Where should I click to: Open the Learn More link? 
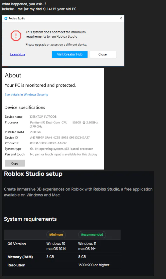click(18, 54)
